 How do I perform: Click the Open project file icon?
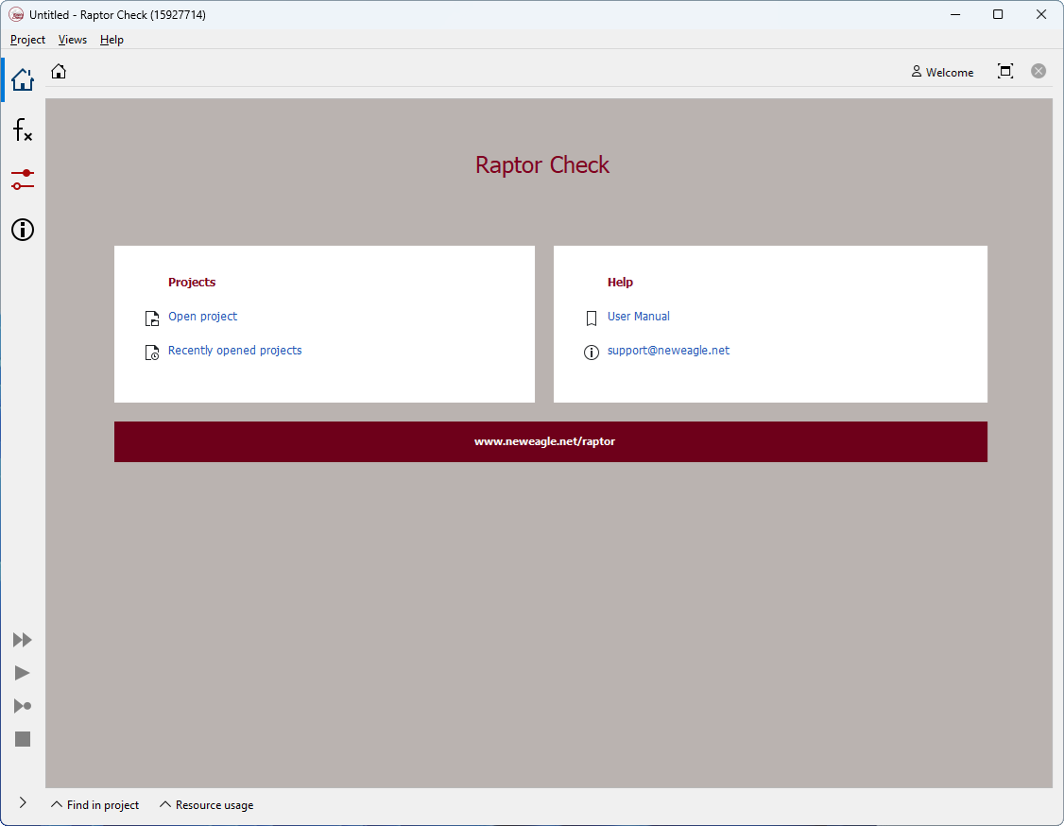click(x=152, y=318)
